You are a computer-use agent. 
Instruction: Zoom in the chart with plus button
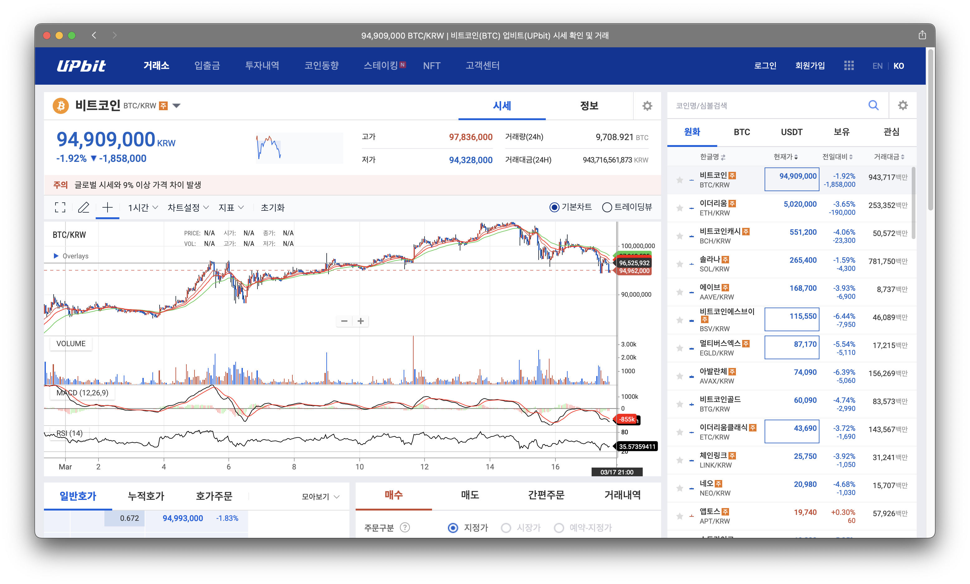(361, 321)
